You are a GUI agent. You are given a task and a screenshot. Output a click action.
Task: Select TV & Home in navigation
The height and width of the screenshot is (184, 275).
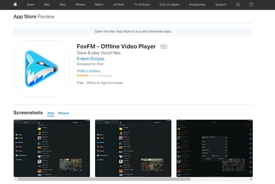[142, 4]
